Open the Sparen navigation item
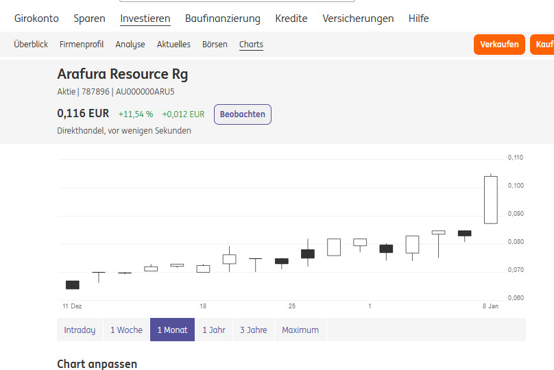 pos(89,18)
